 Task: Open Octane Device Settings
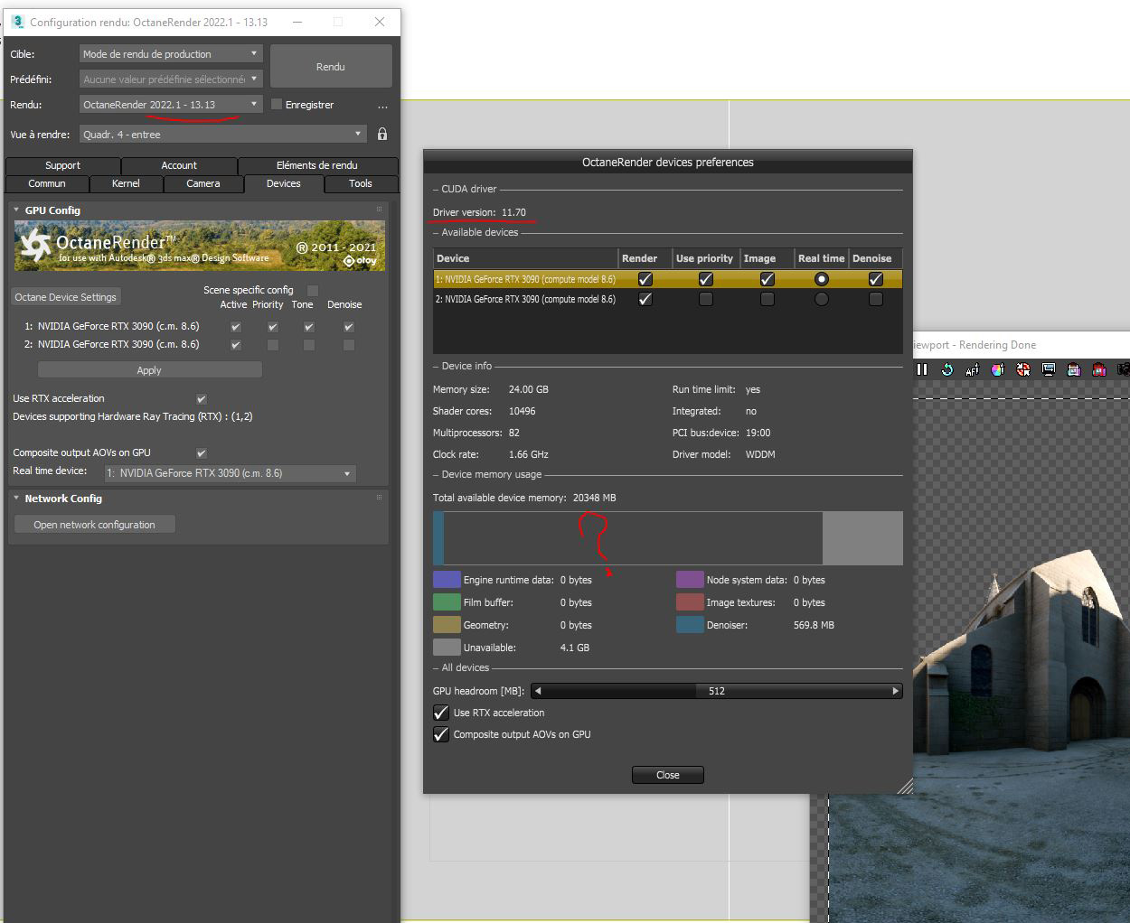click(x=65, y=297)
